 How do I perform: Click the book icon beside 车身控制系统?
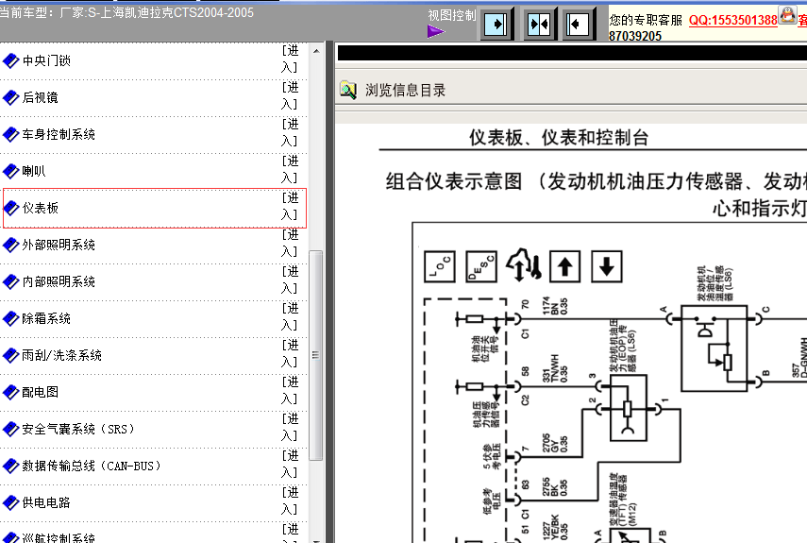pyautogui.click(x=10, y=134)
